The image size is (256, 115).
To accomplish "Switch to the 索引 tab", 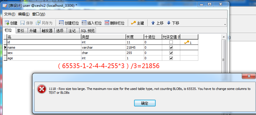I will tap(22, 31).
